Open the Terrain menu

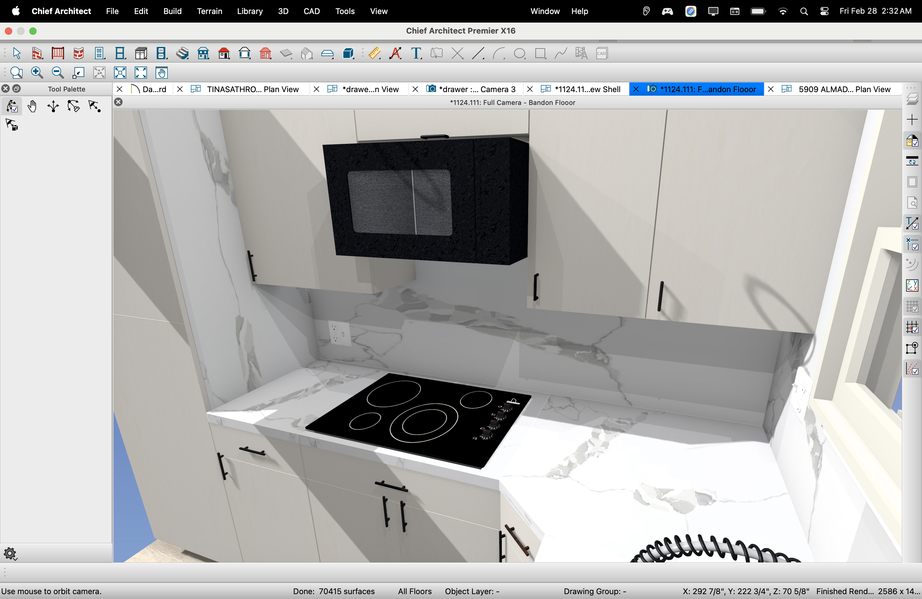click(209, 11)
